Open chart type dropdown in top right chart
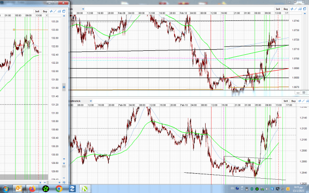The image size is (309, 193). point(83,9)
